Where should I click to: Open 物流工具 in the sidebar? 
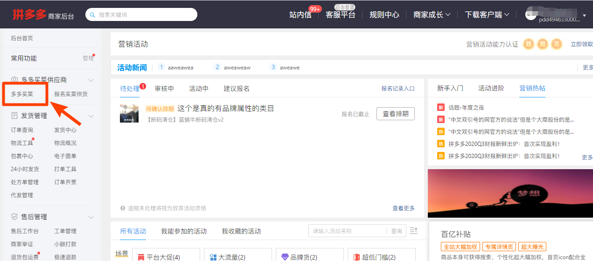22,143
